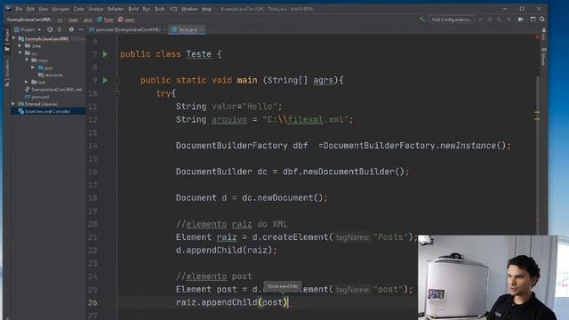The width and height of the screenshot is (569, 320).
Task: Hide the Project tool window
Action: [x=81, y=29]
